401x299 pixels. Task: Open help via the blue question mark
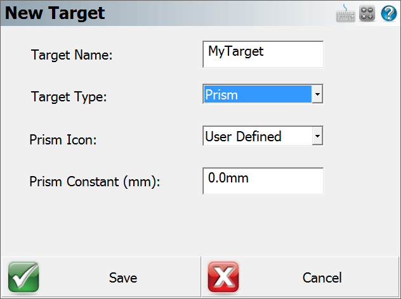pos(389,13)
